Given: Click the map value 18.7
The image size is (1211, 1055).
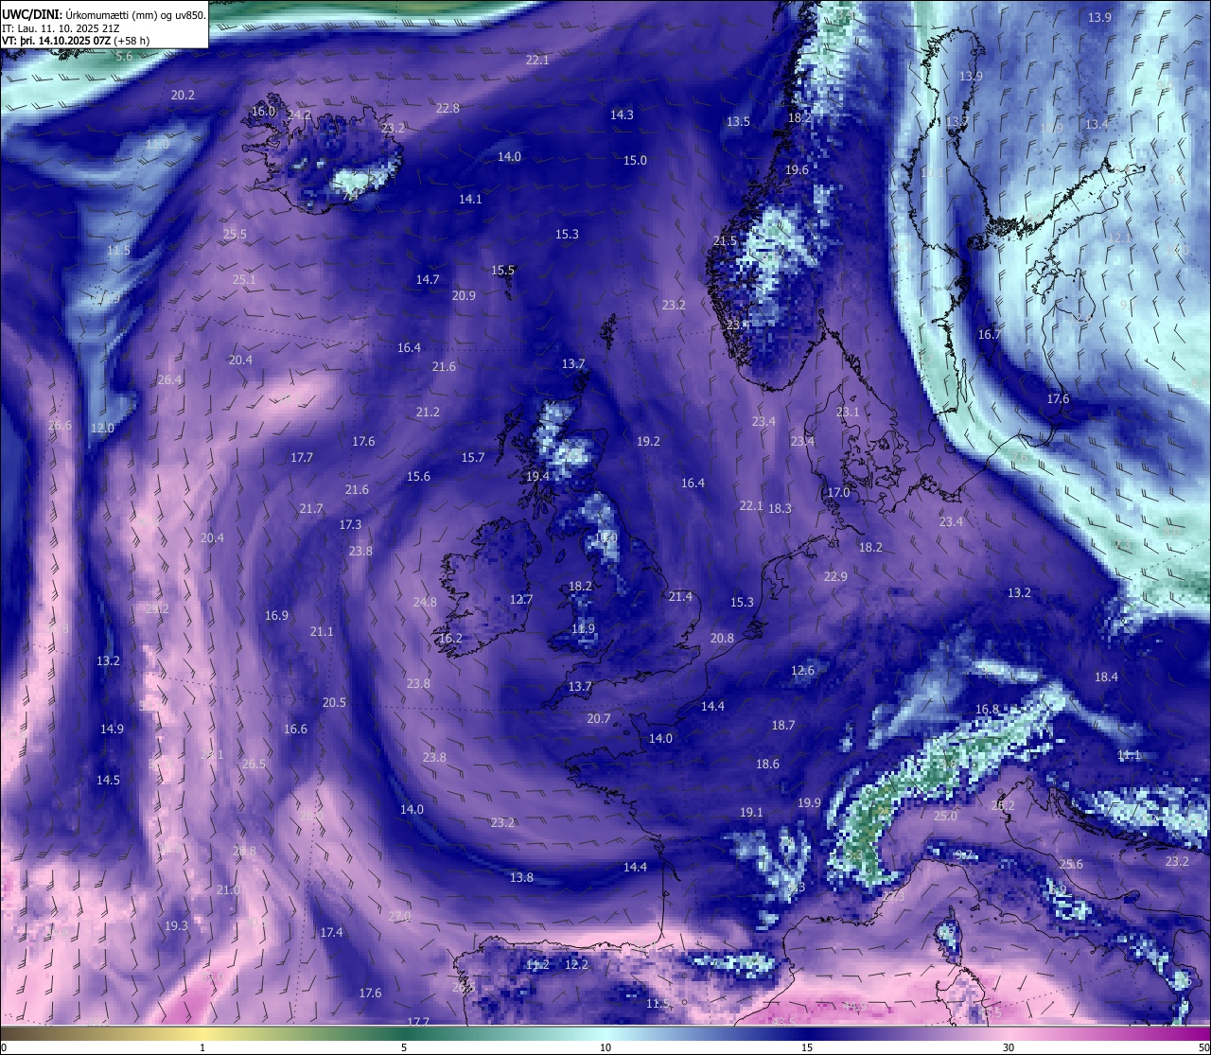Looking at the screenshot, I should [x=783, y=726].
